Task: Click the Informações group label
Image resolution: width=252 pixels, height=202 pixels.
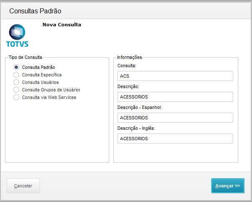Action: pyautogui.click(x=130, y=57)
